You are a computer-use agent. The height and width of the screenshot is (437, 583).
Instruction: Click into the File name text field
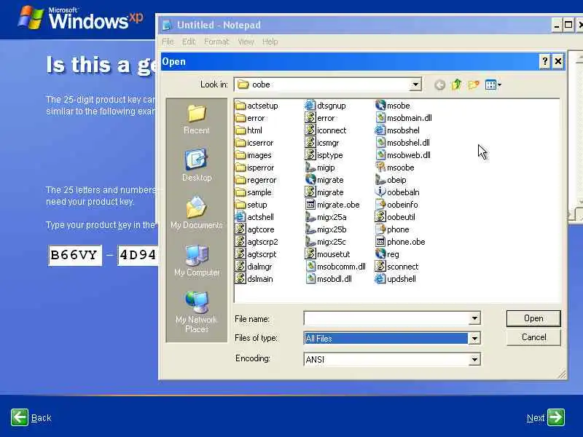[x=386, y=318]
